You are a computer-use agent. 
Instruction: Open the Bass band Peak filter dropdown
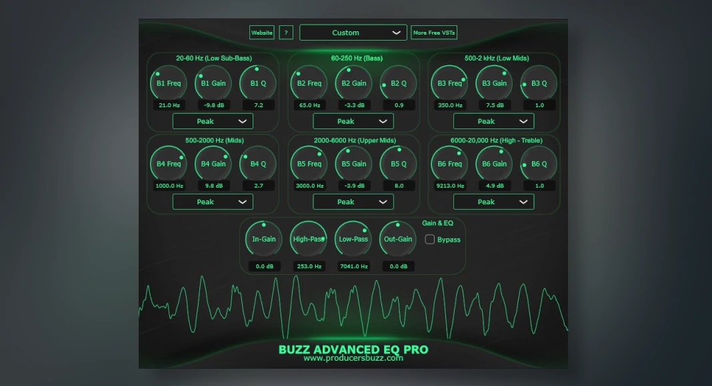point(353,121)
